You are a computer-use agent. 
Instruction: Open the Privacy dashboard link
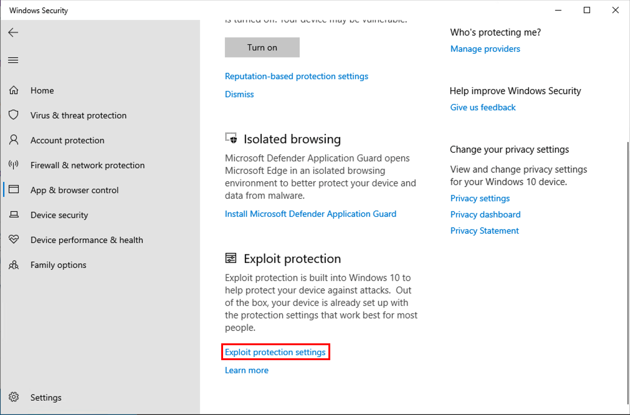(x=485, y=214)
